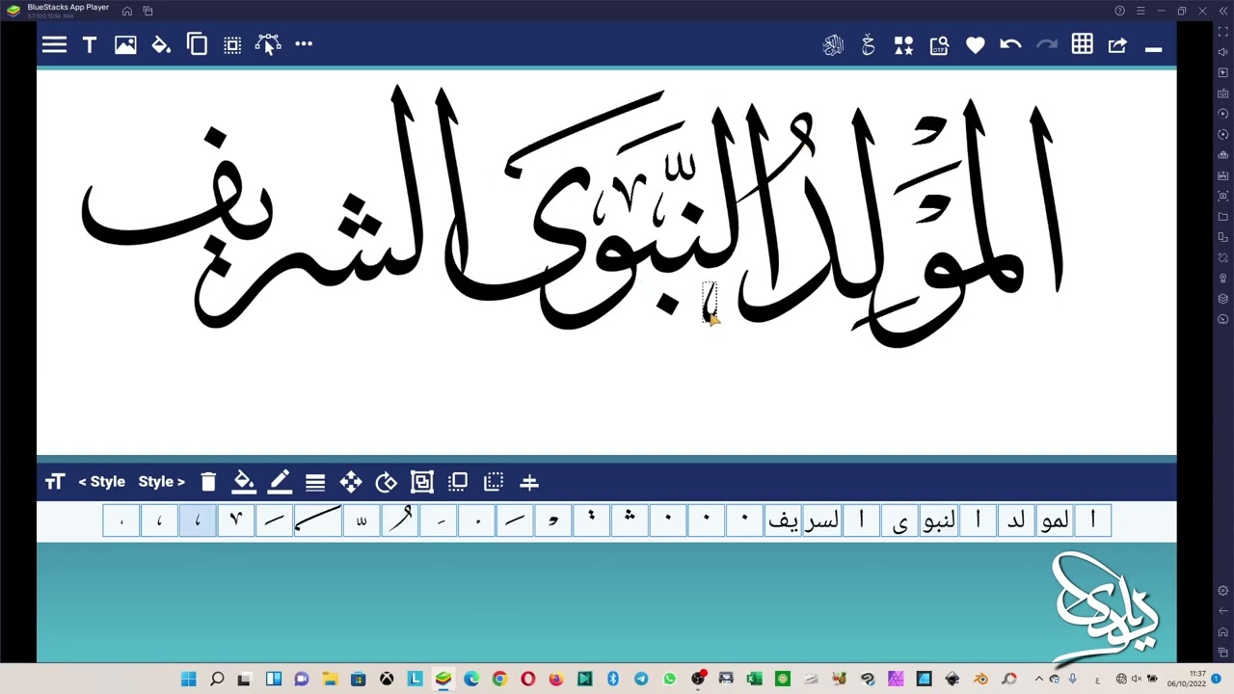Open Windows taskbar search
1234x694 pixels.
tap(217, 680)
